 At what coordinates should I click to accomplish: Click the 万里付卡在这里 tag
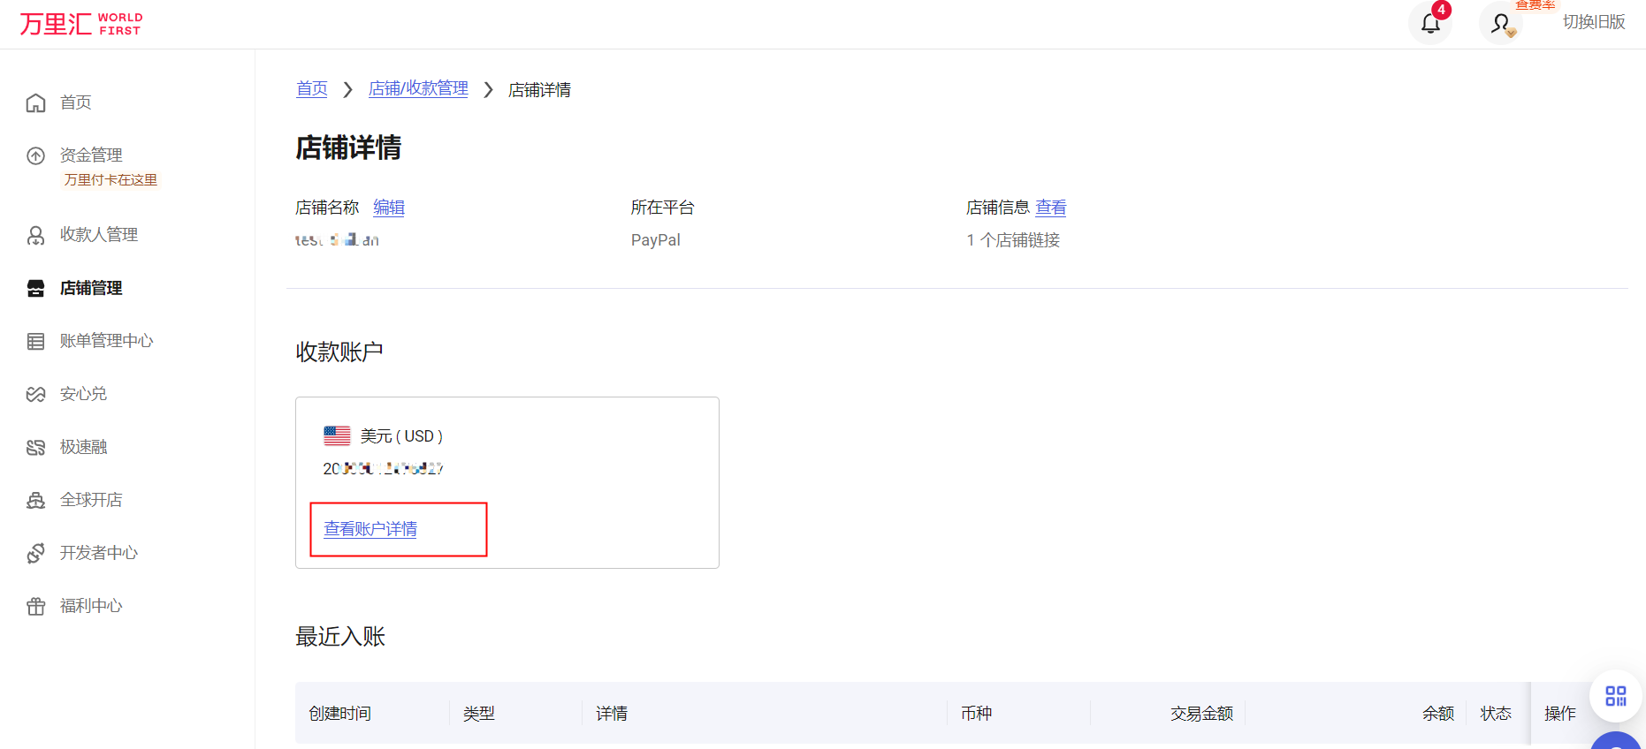pos(110,179)
